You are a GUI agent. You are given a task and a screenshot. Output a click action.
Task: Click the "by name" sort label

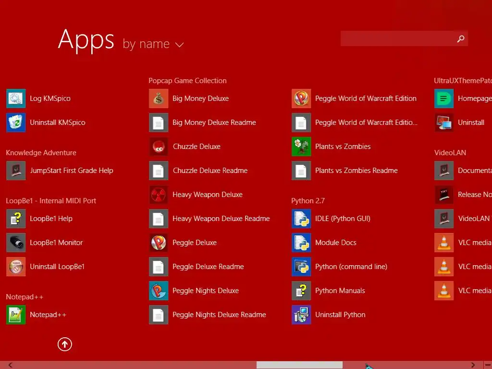(x=146, y=44)
